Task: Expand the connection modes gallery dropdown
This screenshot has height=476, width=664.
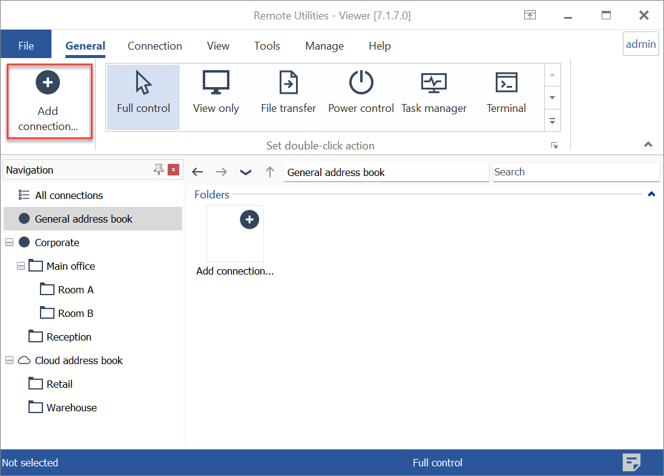Action: (x=551, y=121)
